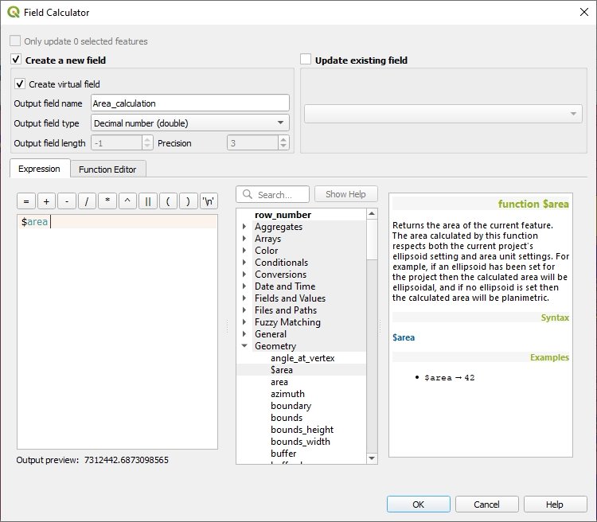Enable Update existing field checkbox
597x522 pixels.
point(306,60)
